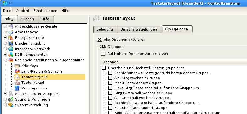Screen dimensions: 247x114
Task: Expand Sound & Multimedia node
Action: tap(5, 99)
